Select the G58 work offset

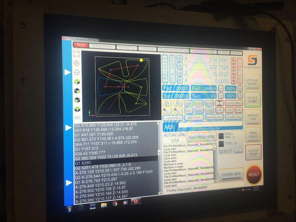coord(199,111)
